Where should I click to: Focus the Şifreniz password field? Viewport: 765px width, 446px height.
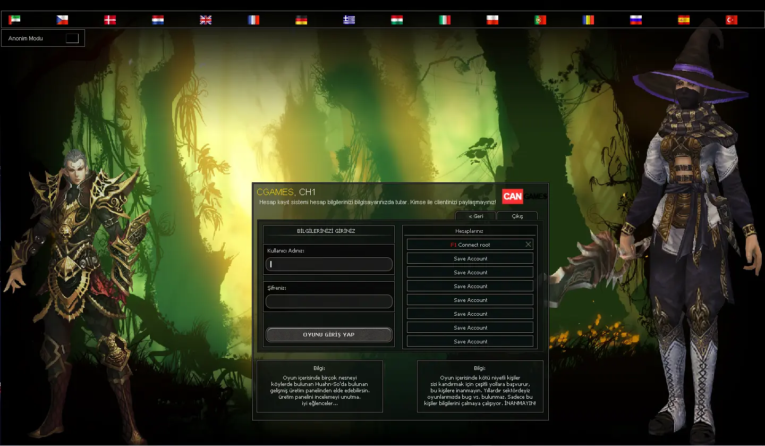[329, 301]
